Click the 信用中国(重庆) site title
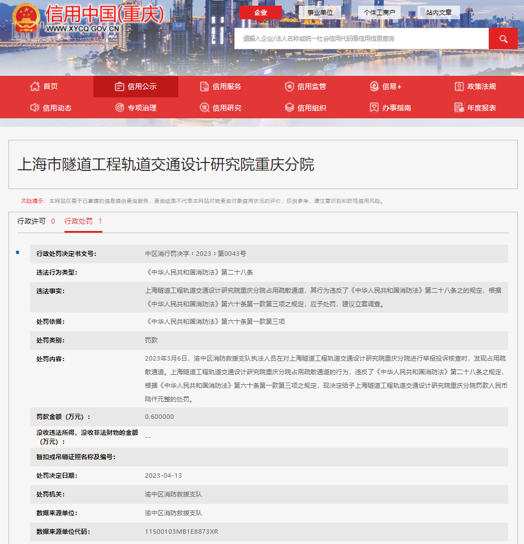 (x=105, y=14)
